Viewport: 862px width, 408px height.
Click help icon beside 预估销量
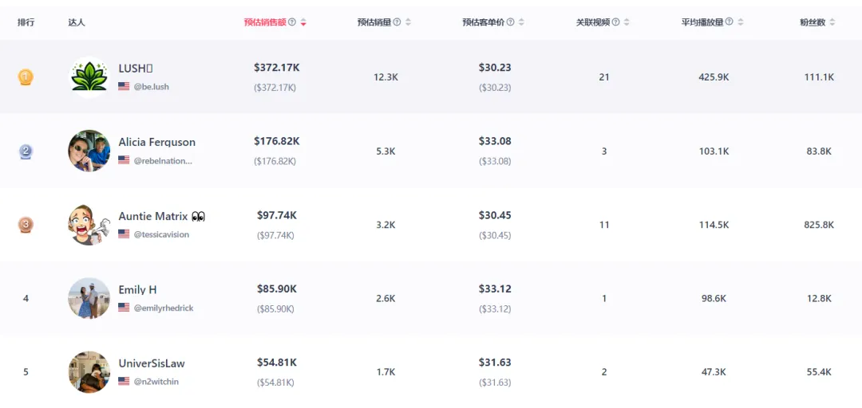point(397,22)
